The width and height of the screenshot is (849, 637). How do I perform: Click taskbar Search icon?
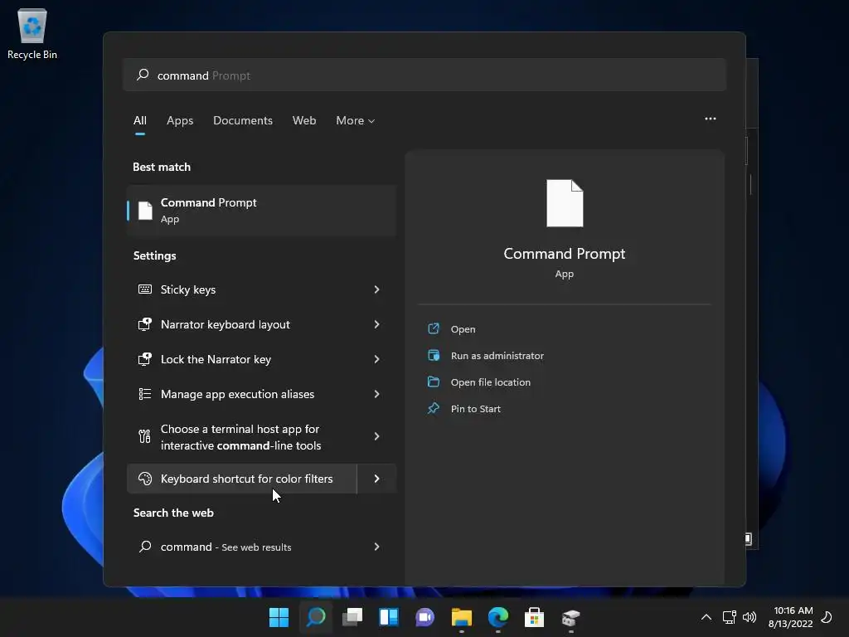point(316,617)
